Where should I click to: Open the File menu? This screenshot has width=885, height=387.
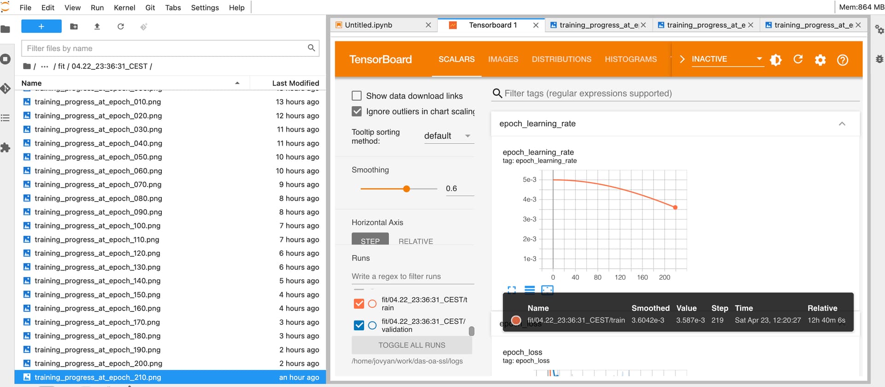(26, 8)
